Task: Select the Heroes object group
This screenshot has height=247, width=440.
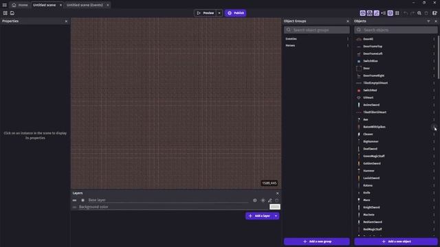Action: (290, 45)
